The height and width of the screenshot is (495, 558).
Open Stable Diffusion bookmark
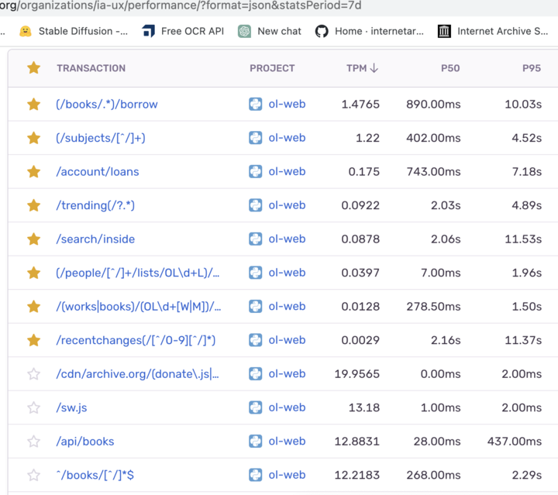click(x=74, y=31)
